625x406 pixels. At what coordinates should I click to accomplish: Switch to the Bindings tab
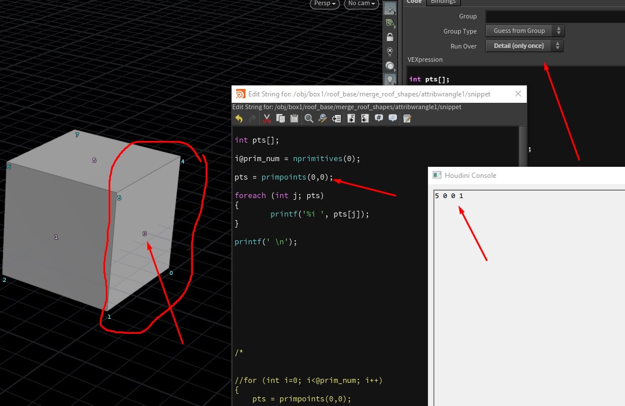tap(443, 2)
